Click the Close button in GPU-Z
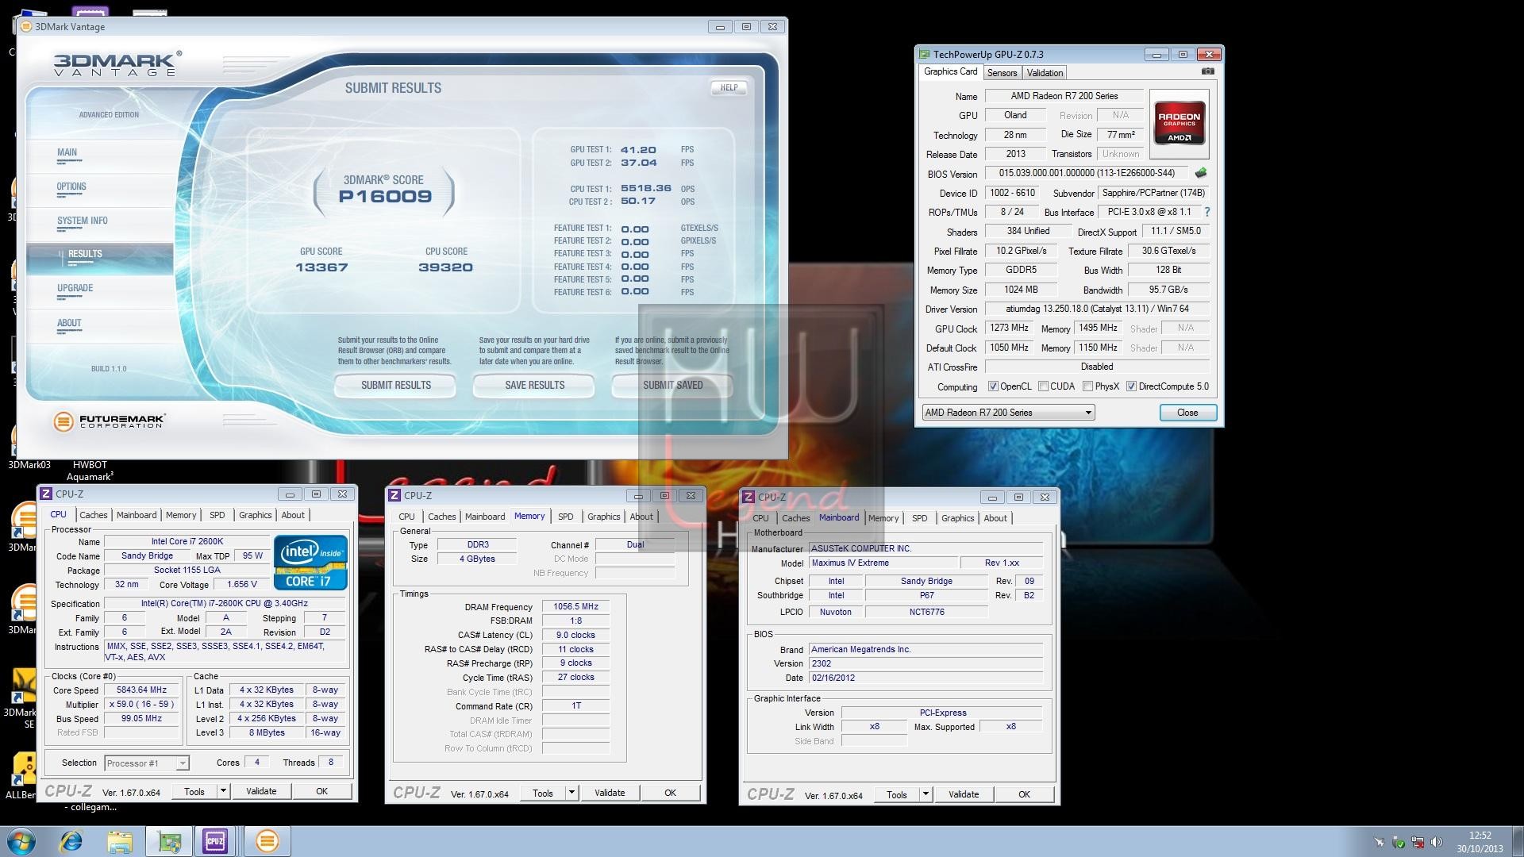The width and height of the screenshot is (1524, 857). point(1187,413)
